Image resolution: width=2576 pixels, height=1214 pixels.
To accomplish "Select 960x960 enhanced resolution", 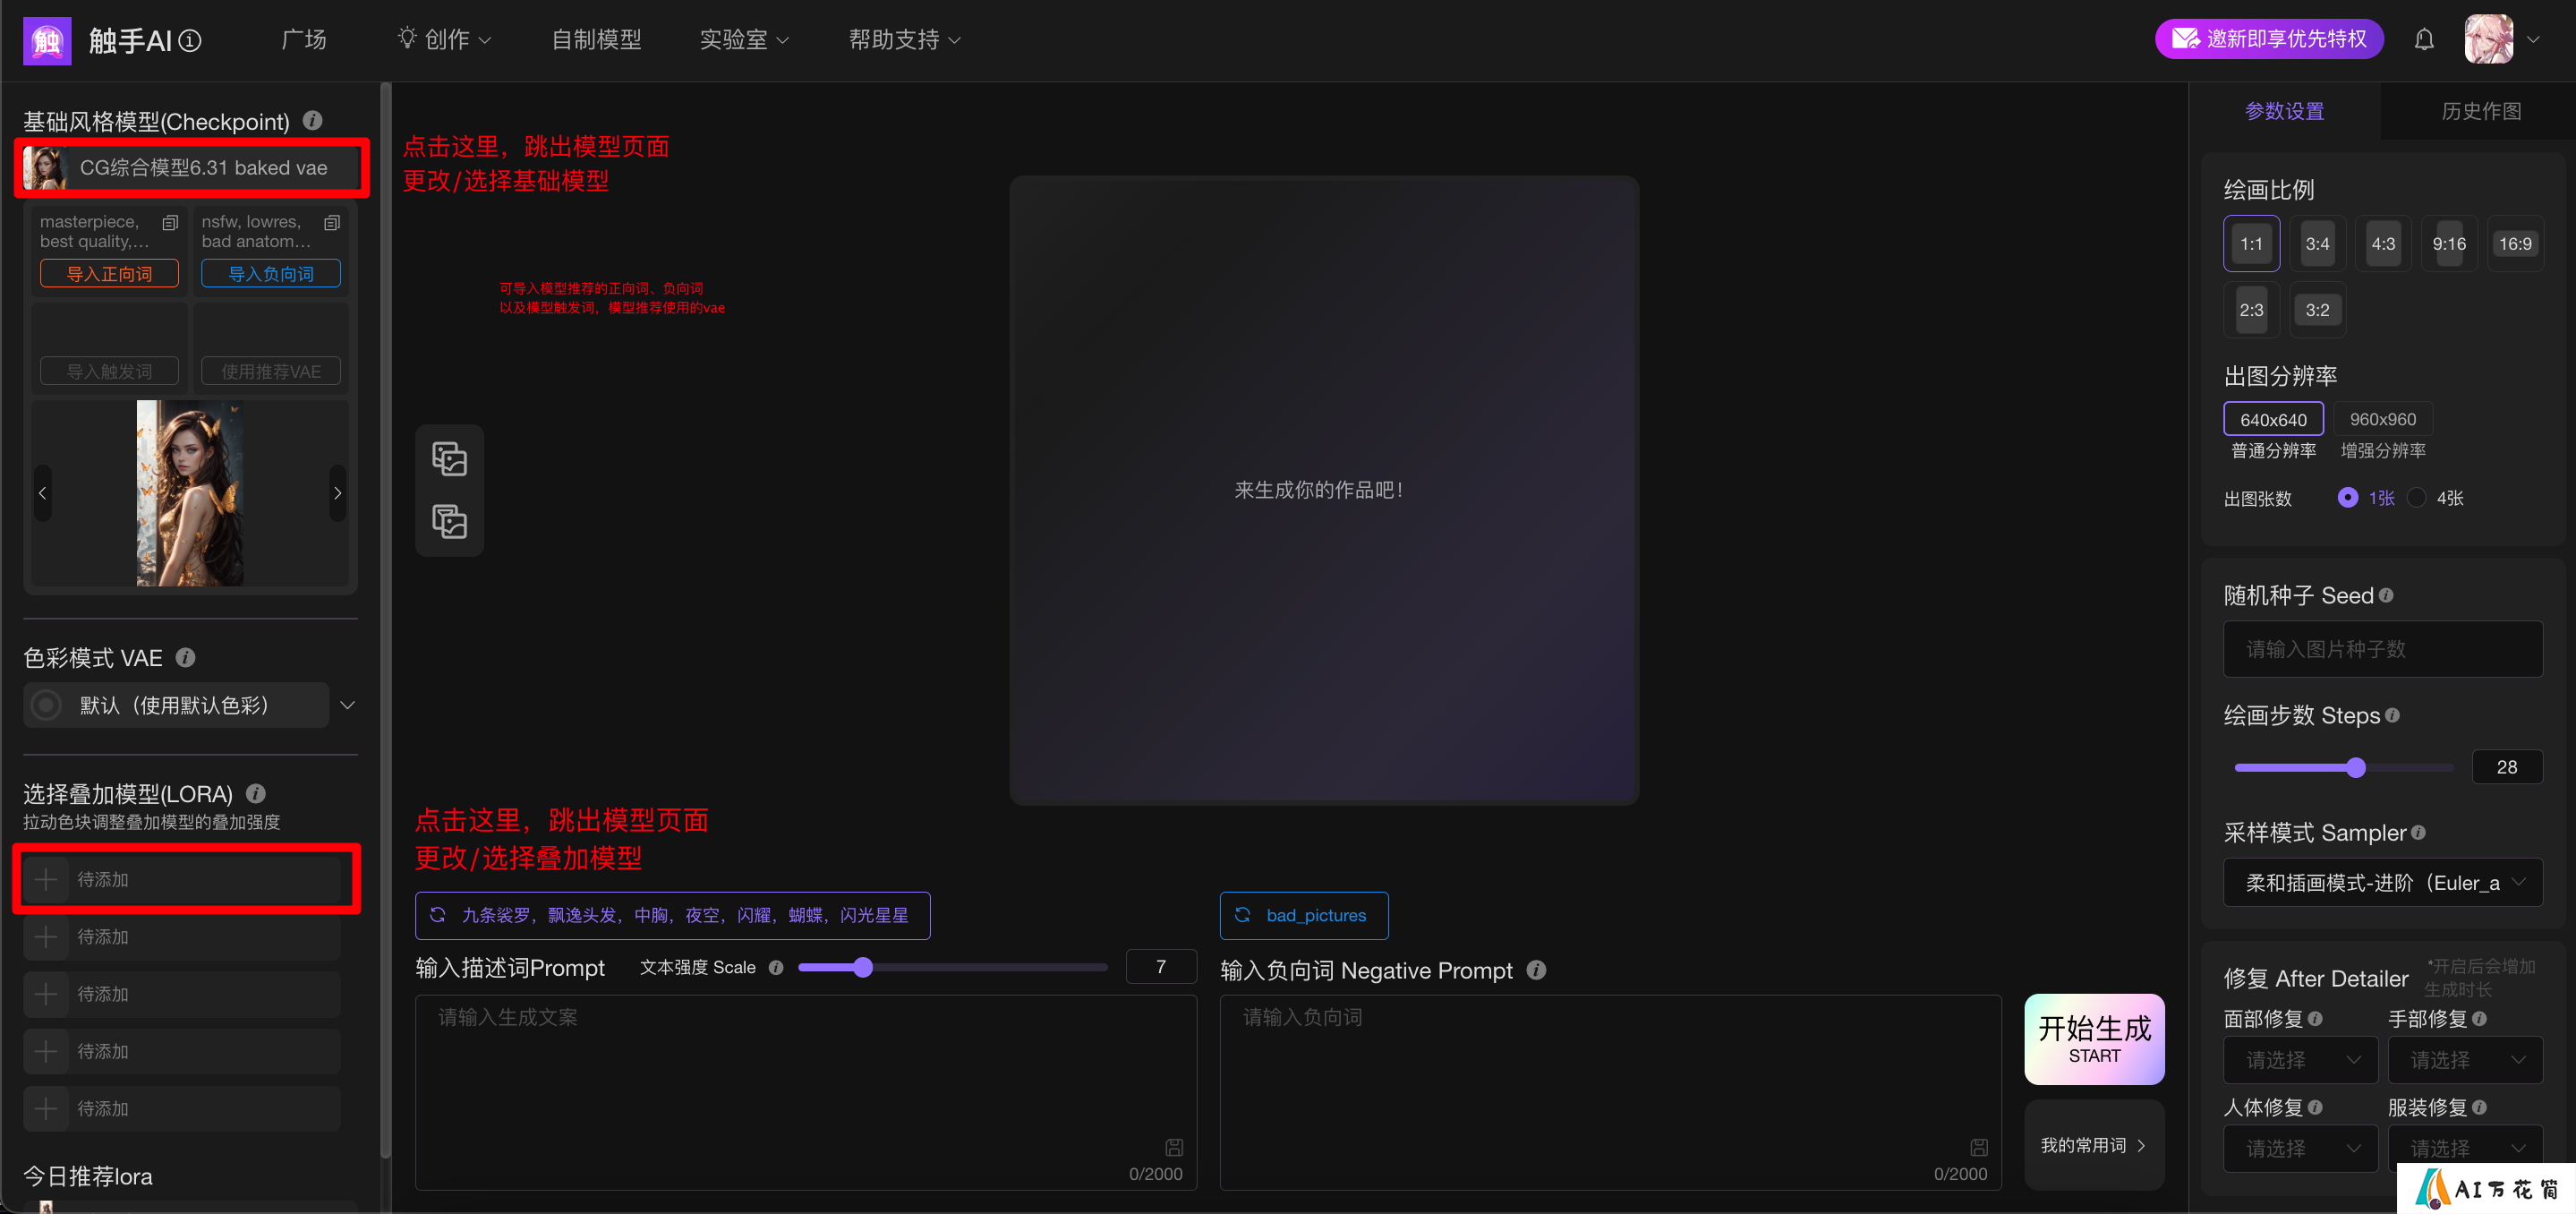I will (2382, 419).
